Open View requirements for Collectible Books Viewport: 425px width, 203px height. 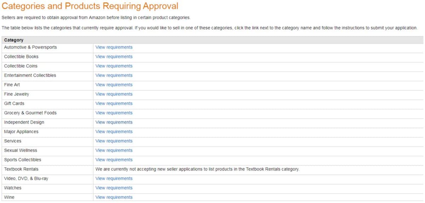point(114,57)
